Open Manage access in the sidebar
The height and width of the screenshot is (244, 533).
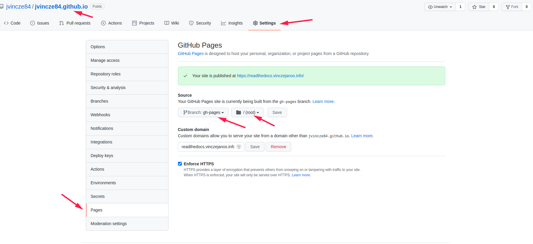pyautogui.click(x=127, y=60)
